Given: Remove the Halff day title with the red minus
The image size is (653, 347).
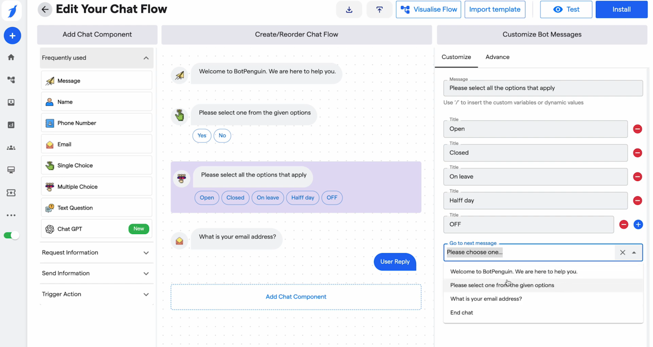Looking at the screenshot, I should [x=637, y=200].
